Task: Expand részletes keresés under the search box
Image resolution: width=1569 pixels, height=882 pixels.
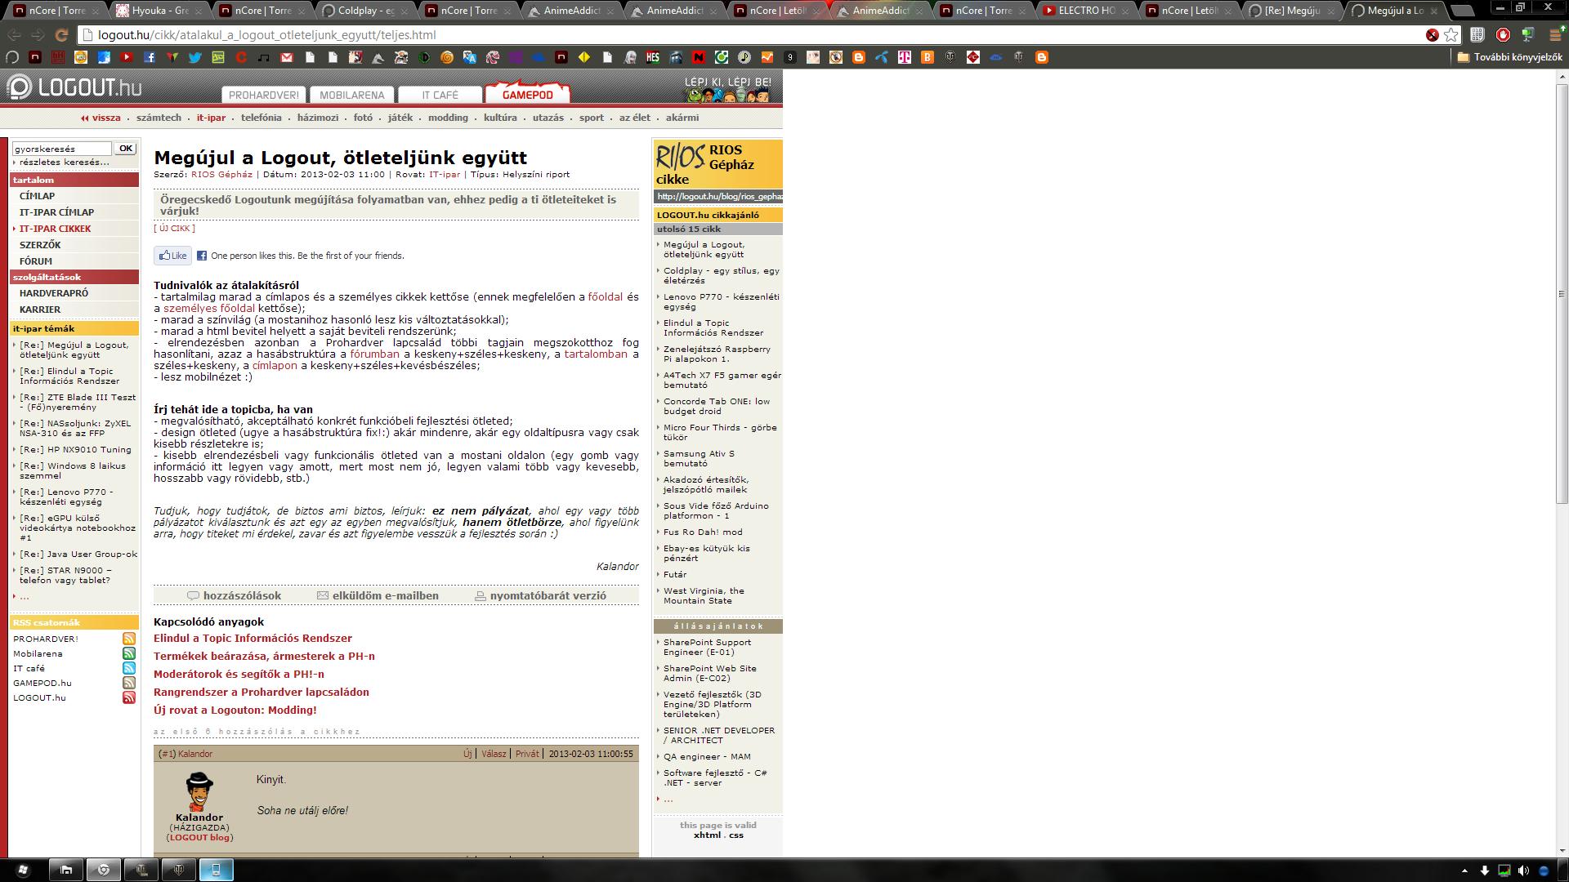Action: pyautogui.click(x=64, y=162)
